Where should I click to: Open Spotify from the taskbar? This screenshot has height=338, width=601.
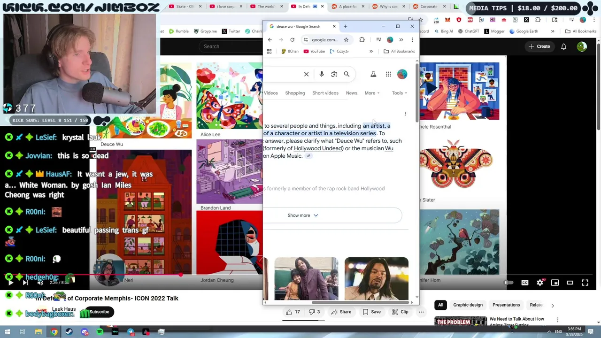[100, 332]
